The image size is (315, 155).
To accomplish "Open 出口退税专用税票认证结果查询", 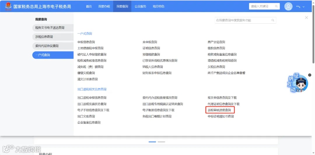I will coord(163,104).
